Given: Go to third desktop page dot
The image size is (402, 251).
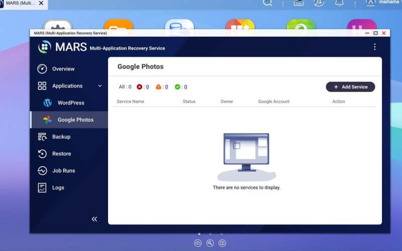Looking at the screenshot, I should tap(222, 234).
